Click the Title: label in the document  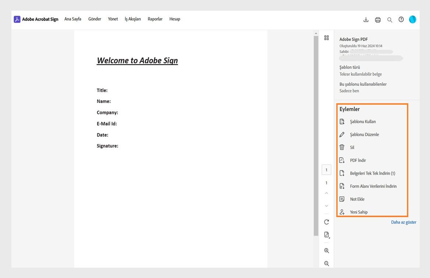tap(102, 90)
